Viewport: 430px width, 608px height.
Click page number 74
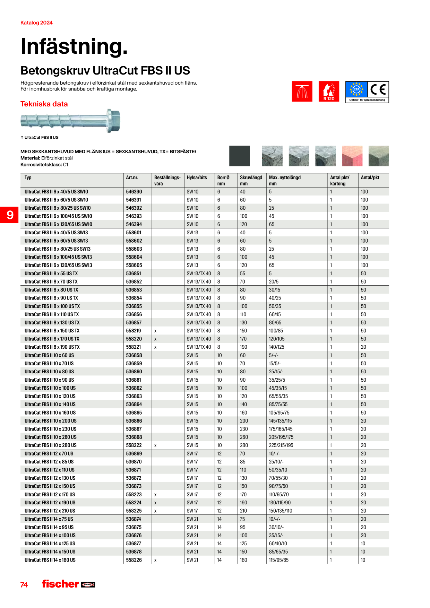coord(24,585)
